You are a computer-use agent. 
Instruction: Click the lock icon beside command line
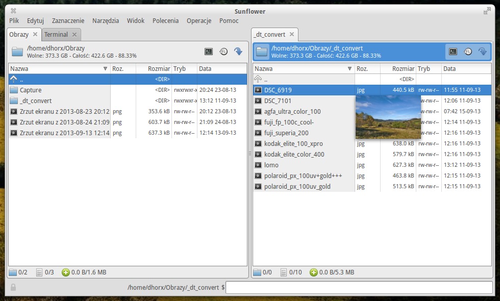coord(13,287)
